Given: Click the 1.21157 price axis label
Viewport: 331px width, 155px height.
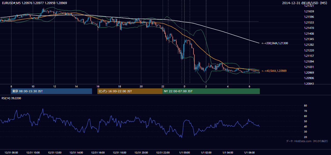Looking at the screenshot, I should click(309, 56).
